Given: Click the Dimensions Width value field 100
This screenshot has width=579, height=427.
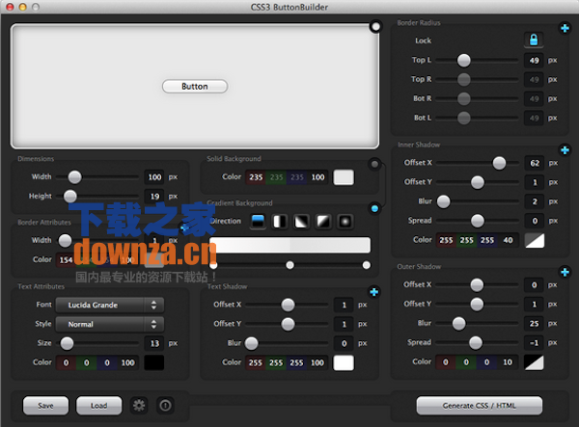Looking at the screenshot, I should (154, 177).
